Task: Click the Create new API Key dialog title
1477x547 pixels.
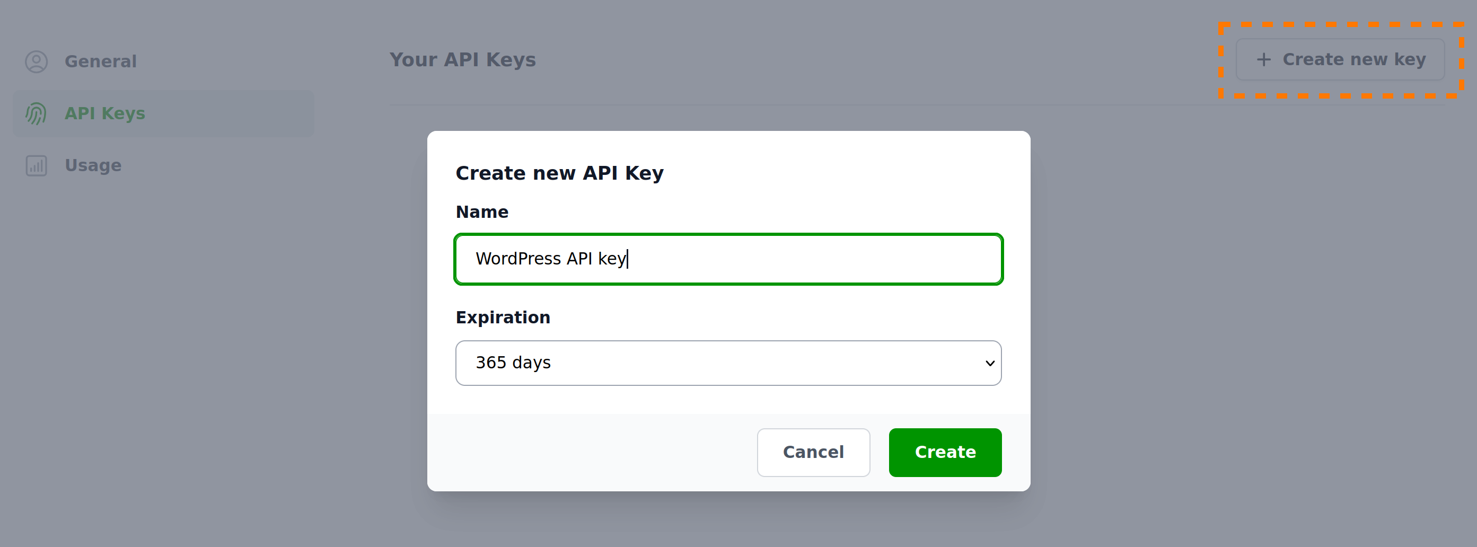Action: click(560, 173)
